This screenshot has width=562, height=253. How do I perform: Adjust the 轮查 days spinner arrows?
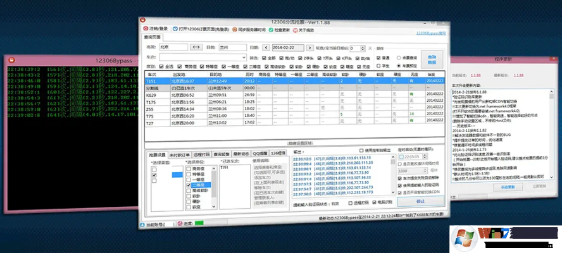pos(364,48)
